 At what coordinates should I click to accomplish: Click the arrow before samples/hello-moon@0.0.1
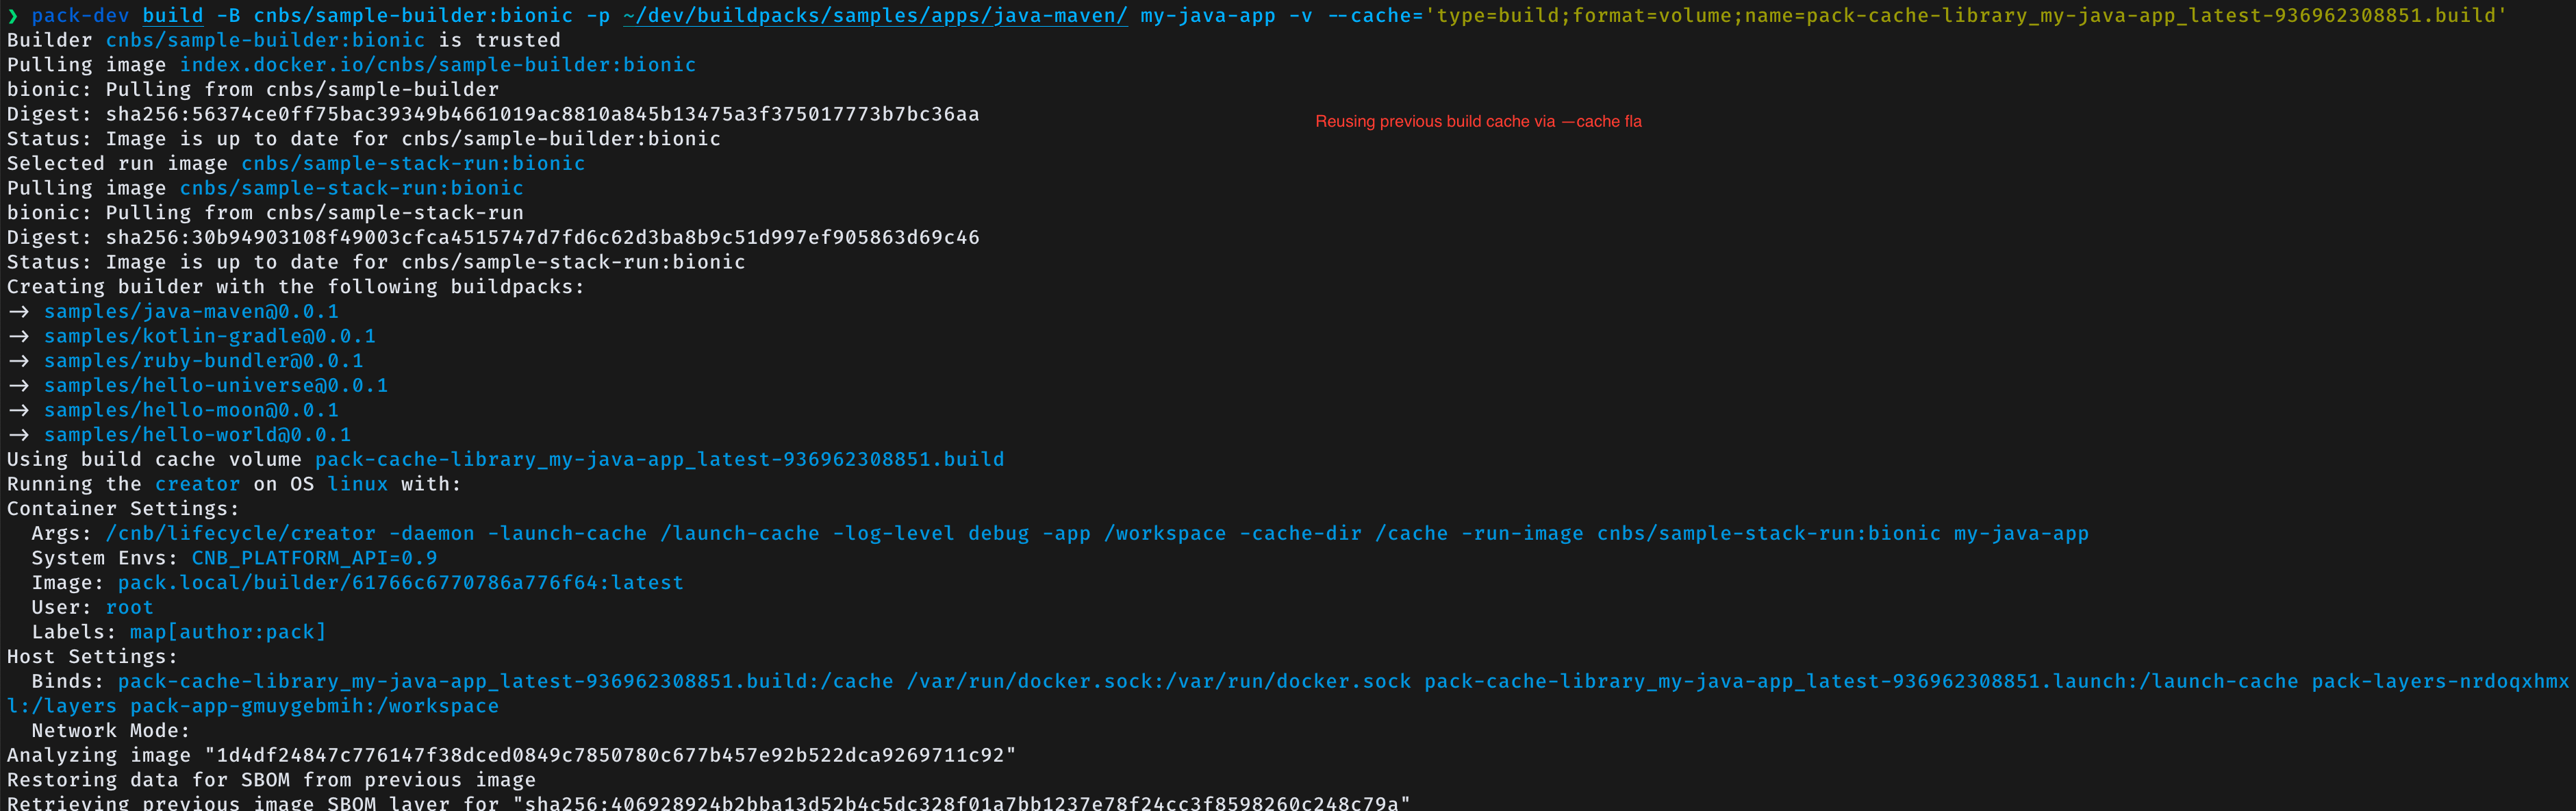pos(19,411)
